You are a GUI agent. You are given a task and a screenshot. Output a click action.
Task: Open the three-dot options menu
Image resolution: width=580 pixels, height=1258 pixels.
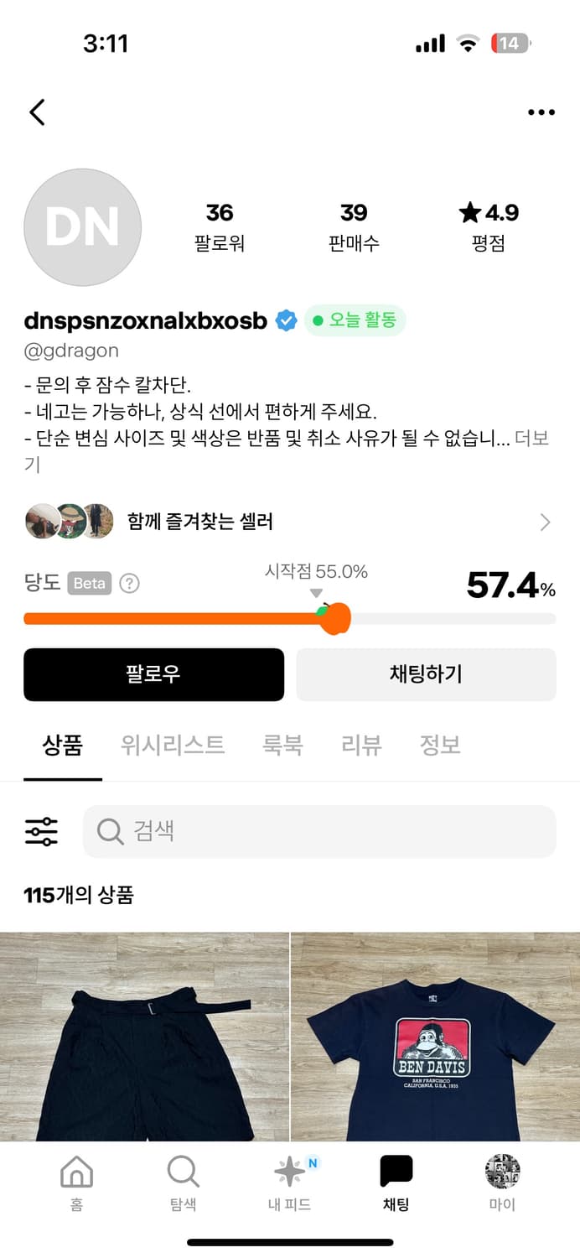click(x=541, y=112)
